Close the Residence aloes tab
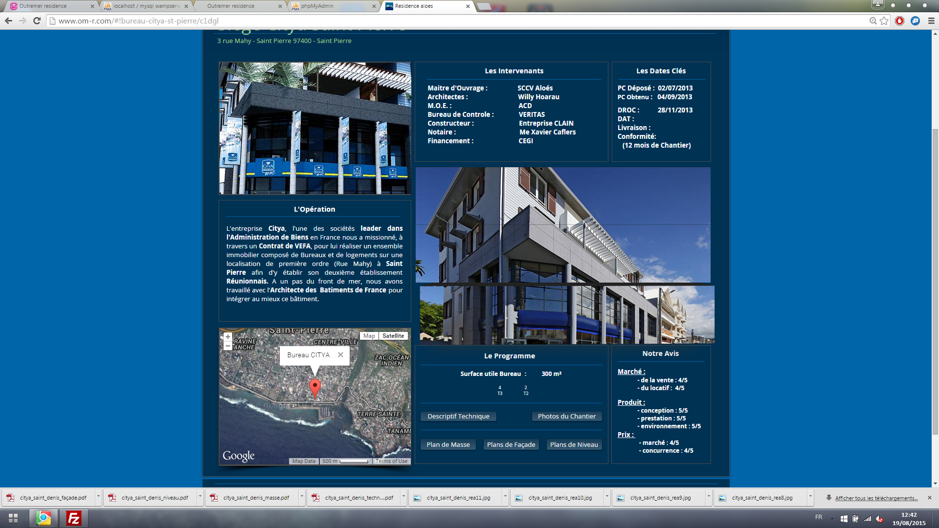 (468, 6)
